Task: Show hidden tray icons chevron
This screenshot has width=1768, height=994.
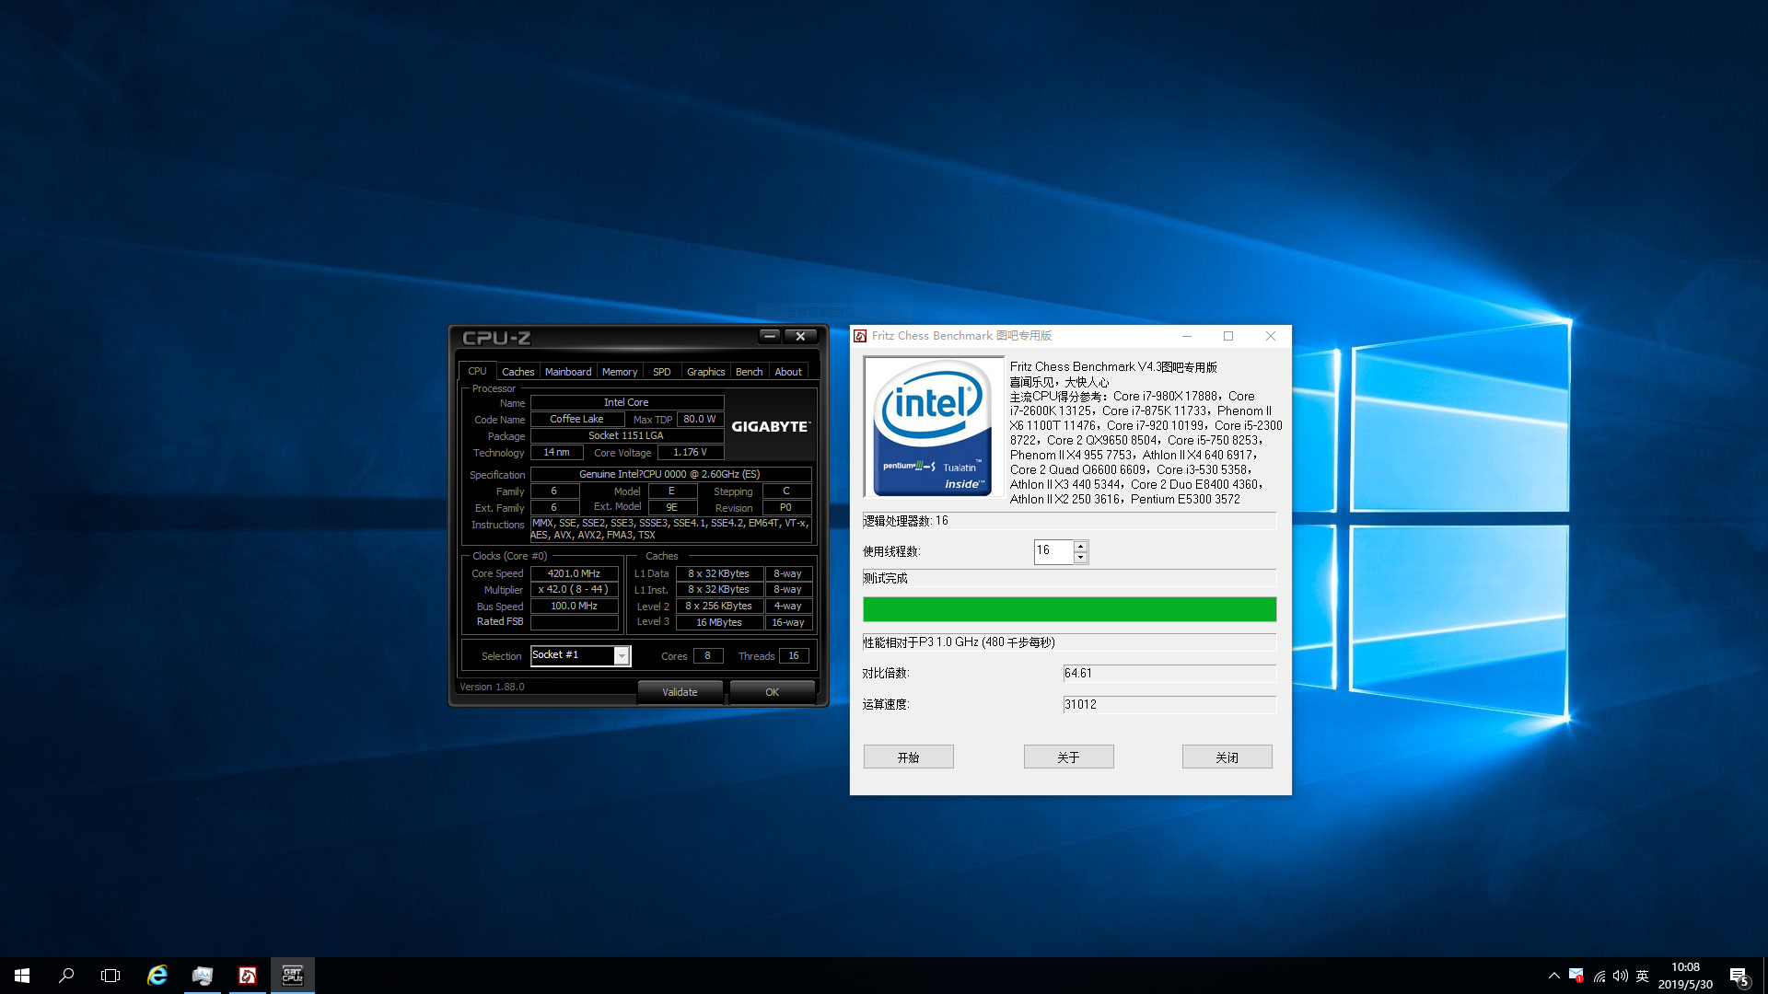Action: pyautogui.click(x=1554, y=976)
